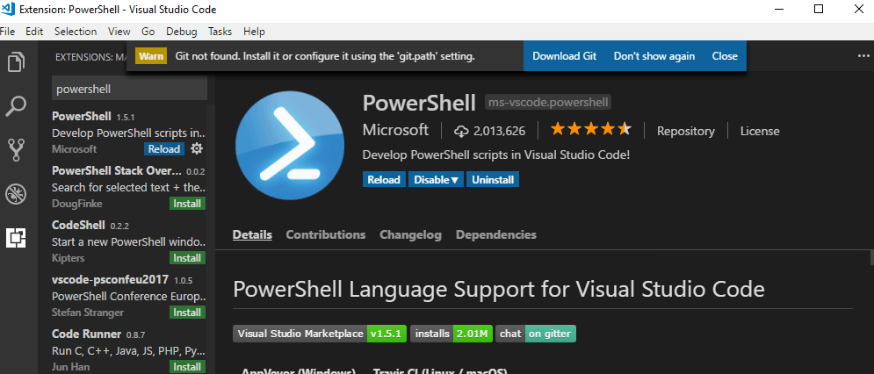Open the View menu

(x=119, y=32)
